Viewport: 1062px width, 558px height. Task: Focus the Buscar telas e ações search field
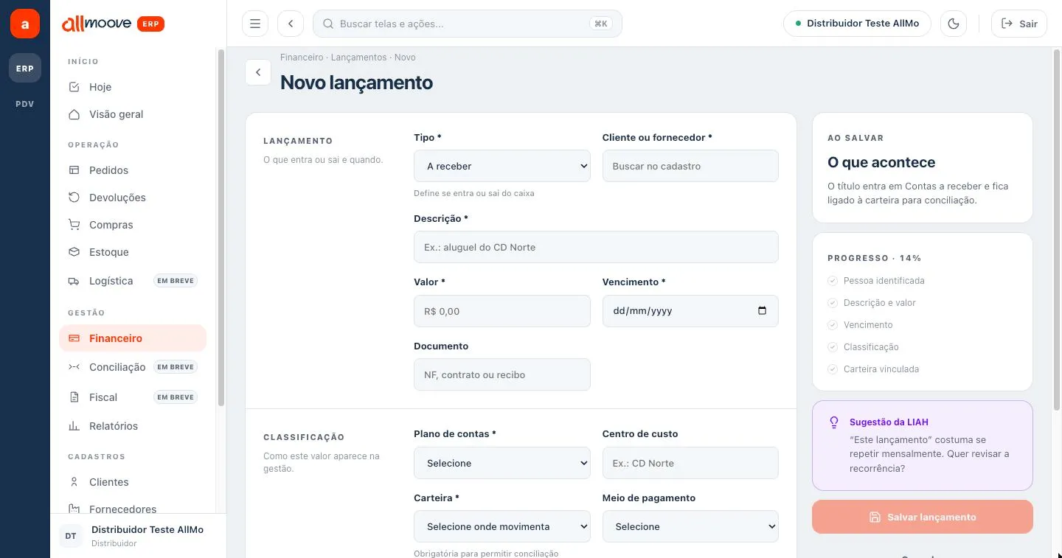[468, 24]
